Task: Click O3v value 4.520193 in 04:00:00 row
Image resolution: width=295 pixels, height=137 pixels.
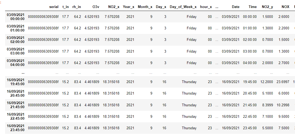Action: [x=92, y=63]
